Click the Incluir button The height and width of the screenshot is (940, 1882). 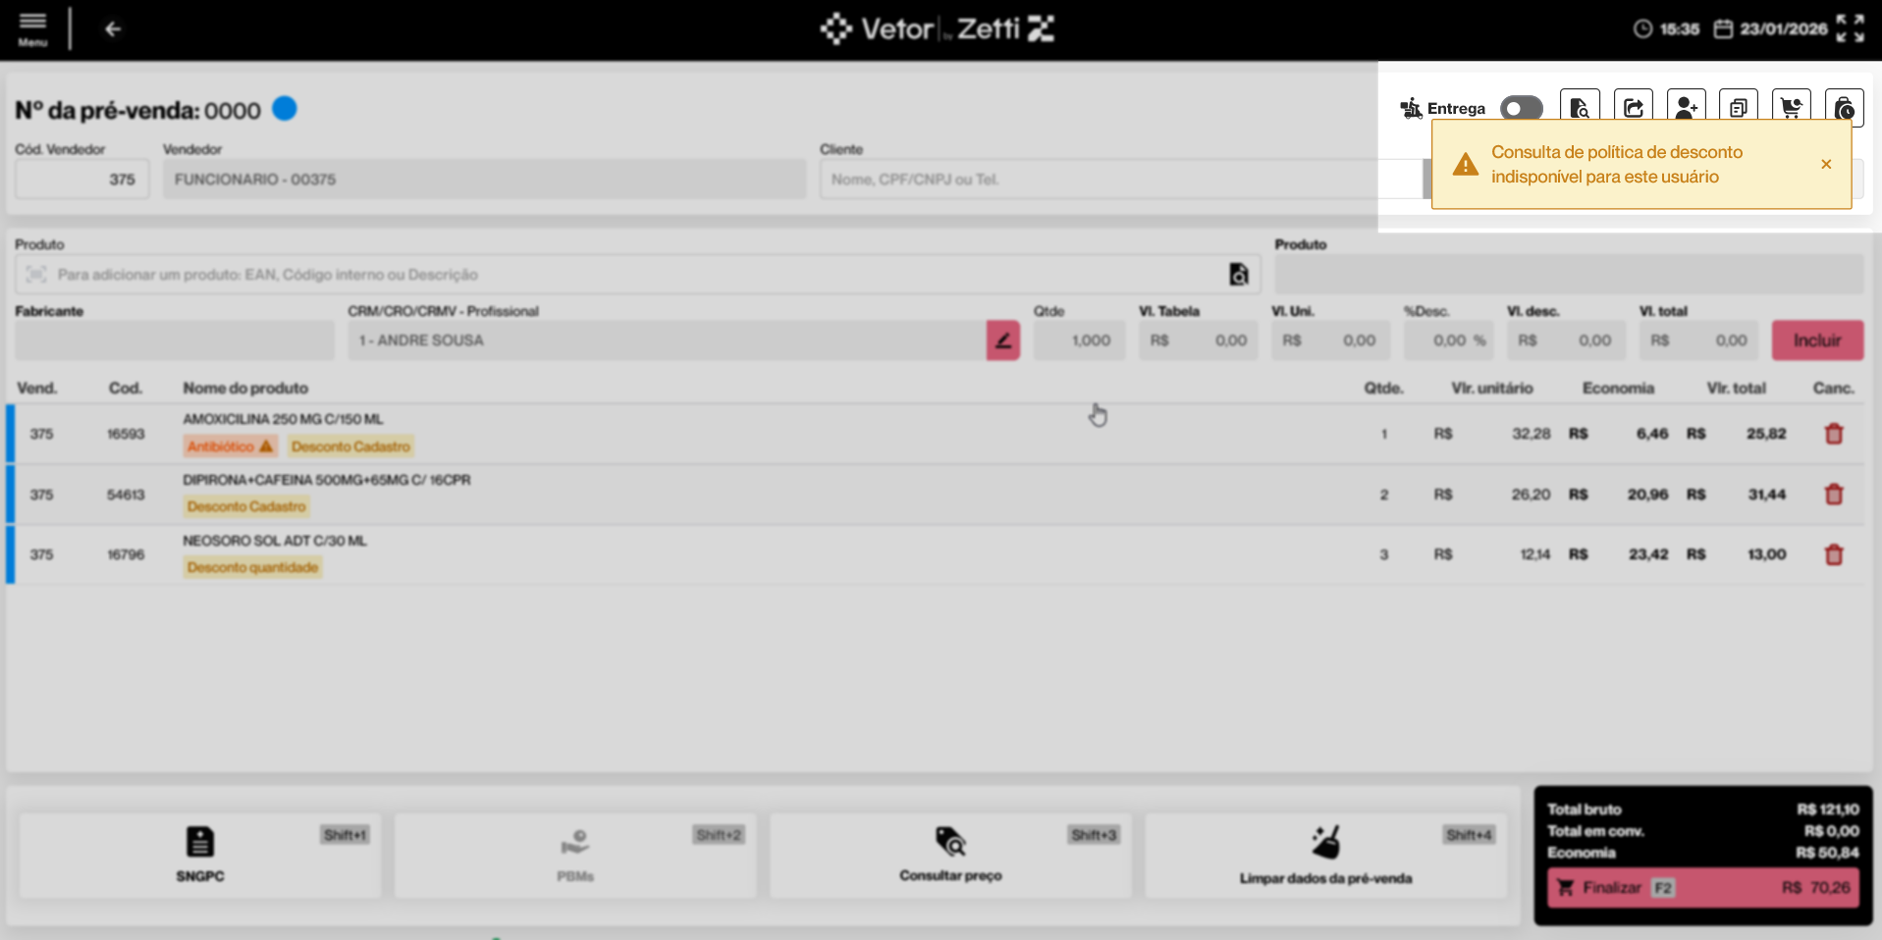[x=1817, y=340]
